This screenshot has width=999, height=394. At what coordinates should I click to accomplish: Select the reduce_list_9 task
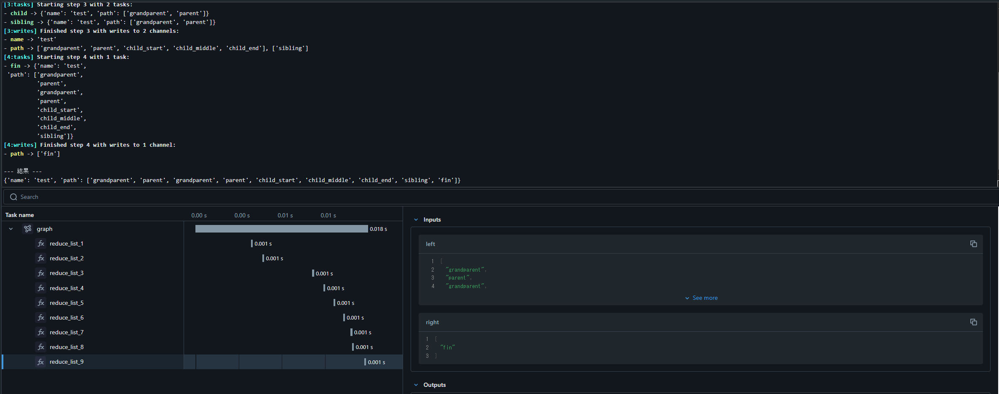67,362
